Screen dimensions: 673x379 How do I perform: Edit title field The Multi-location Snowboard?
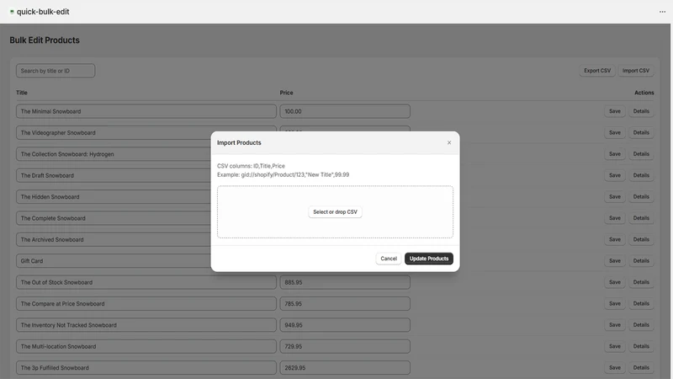coord(146,346)
